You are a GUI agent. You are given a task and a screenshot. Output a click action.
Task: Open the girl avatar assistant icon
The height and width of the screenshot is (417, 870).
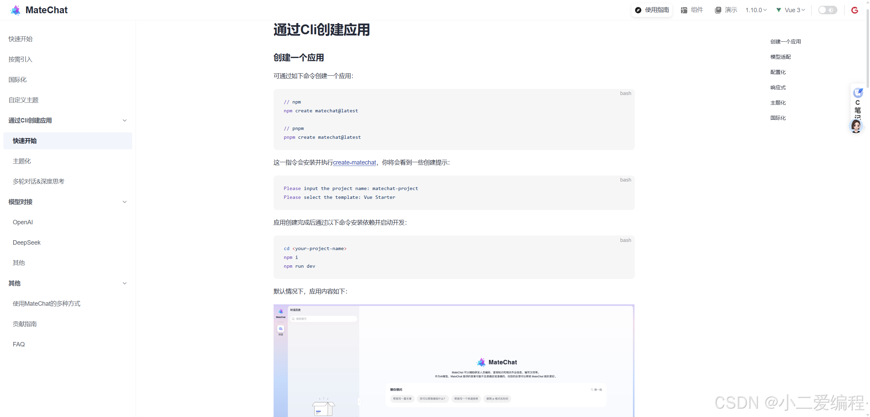click(x=856, y=126)
